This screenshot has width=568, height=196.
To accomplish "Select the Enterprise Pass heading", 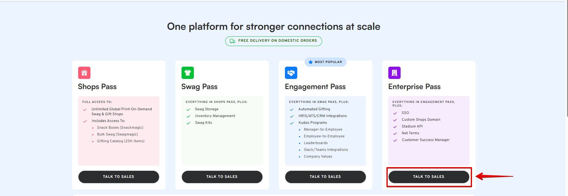I will click(x=414, y=87).
